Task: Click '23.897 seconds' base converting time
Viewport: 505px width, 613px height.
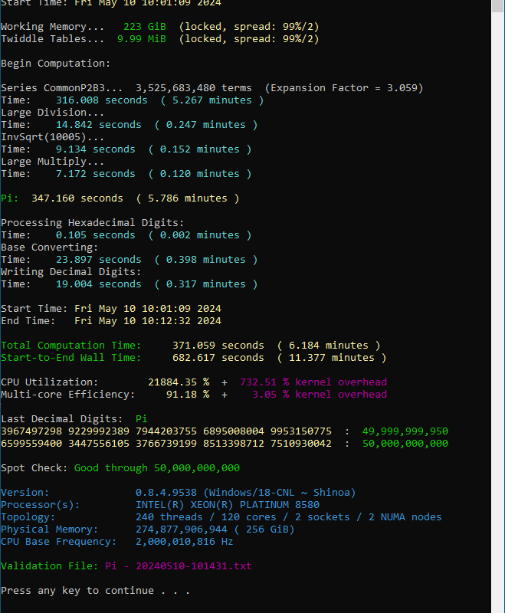Action: pyautogui.click(x=99, y=260)
